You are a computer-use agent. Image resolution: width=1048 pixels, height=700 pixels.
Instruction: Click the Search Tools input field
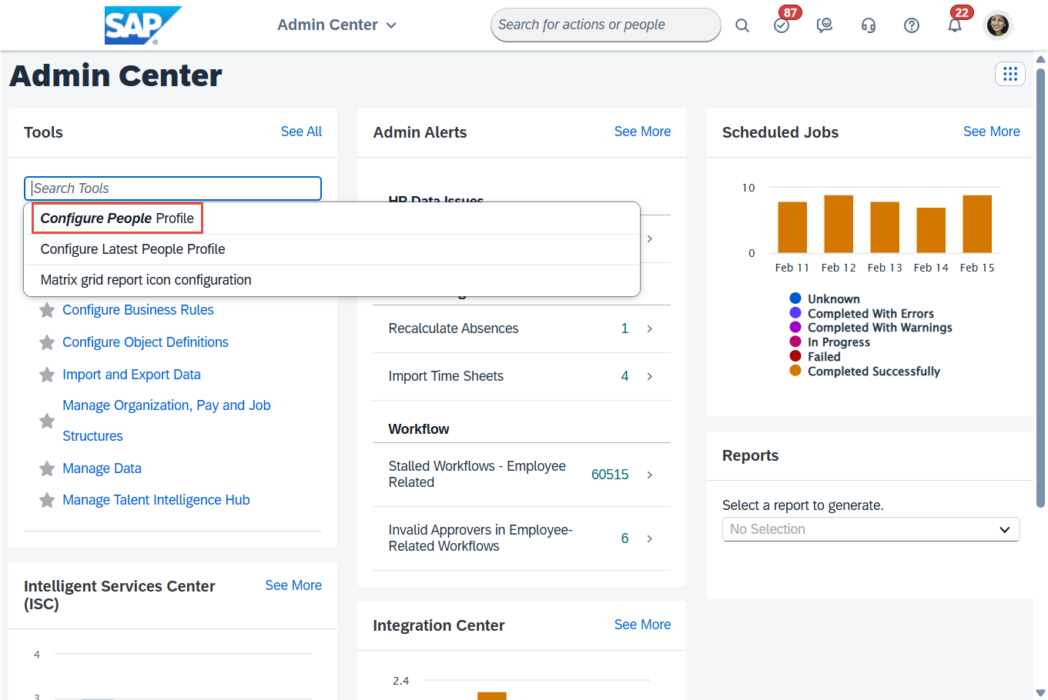point(172,188)
